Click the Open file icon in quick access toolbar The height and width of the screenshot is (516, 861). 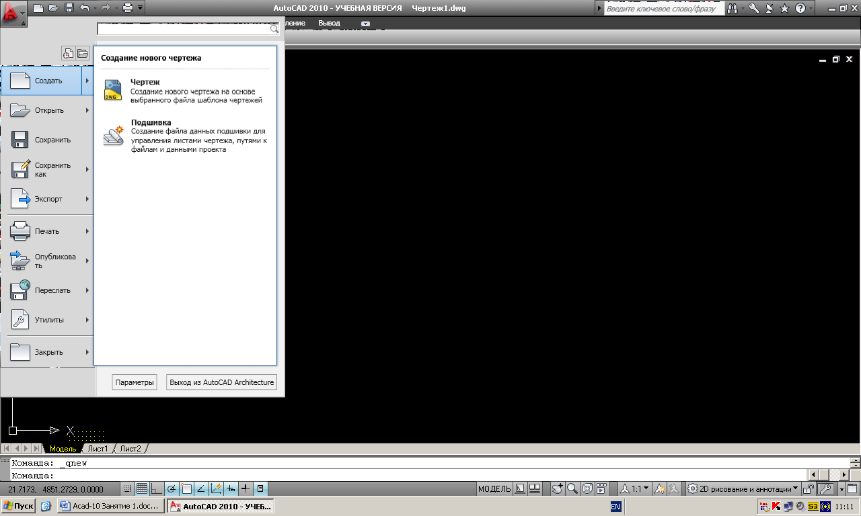54,8
